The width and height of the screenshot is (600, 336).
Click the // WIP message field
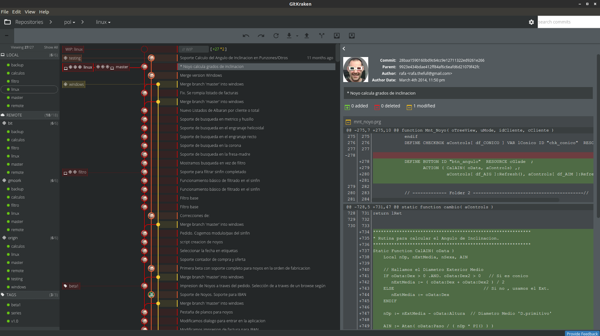[193, 49]
